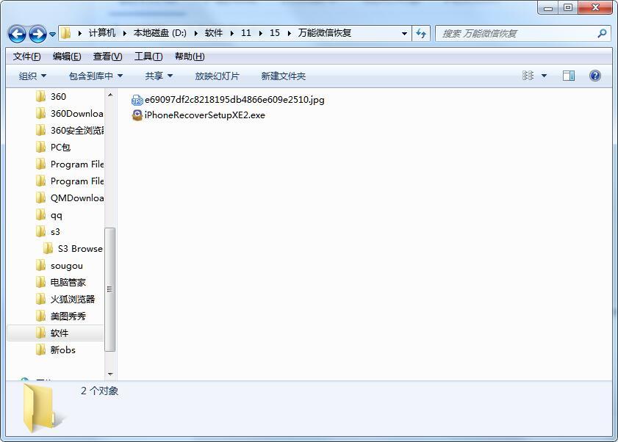Select the 软件 folder in tree
The width and height of the screenshot is (618, 442).
59,333
